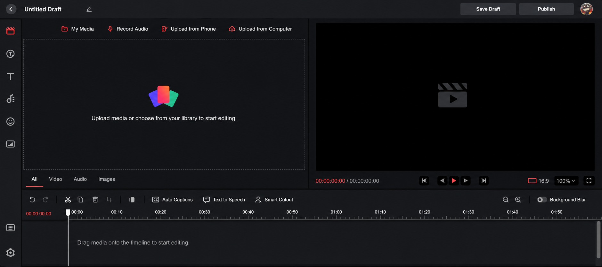Open the Text tool in sidebar
The image size is (602, 267).
pos(11,76)
